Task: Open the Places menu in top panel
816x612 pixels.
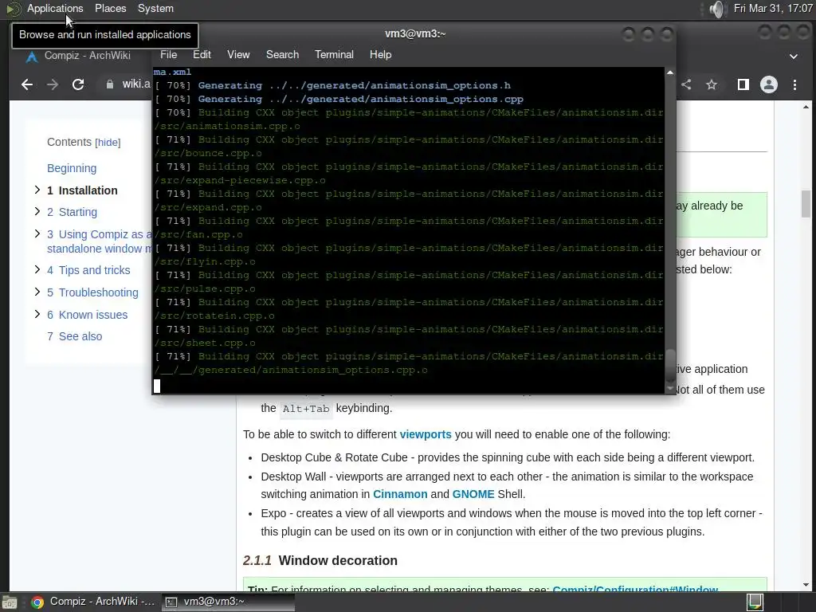Action: pos(110,8)
